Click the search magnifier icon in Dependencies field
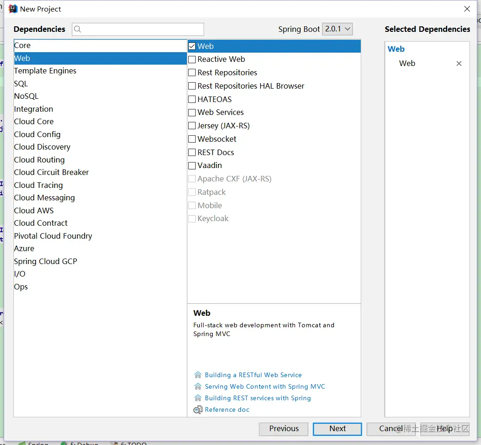Viewport: 481px width, 445px height. click(78, 29)
